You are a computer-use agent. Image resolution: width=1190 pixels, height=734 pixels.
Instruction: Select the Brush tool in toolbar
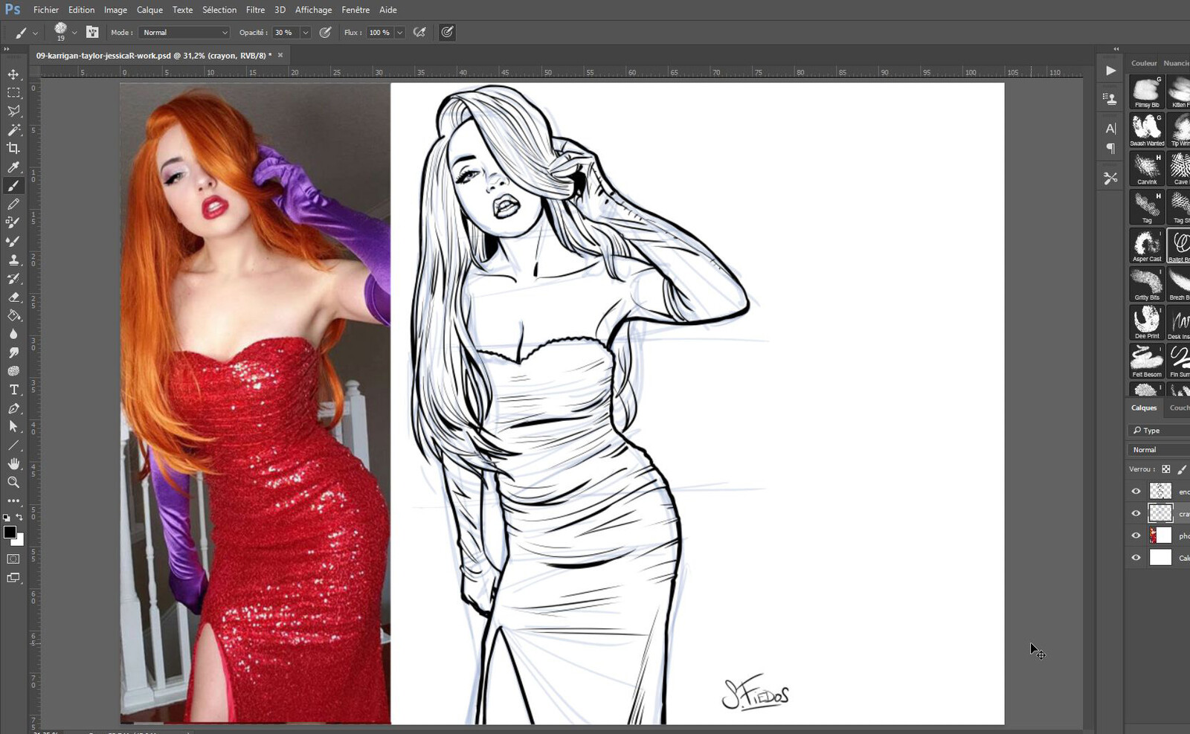click(13, 186)
